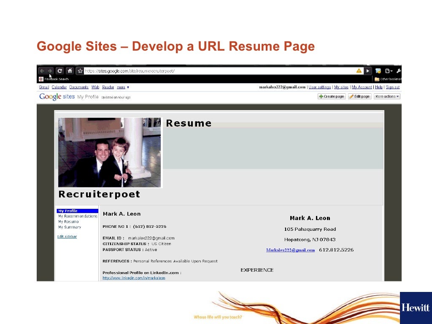Click the PASSPORT STATUS line
Image resolution: width=432 pixels, height=324 pixels.
tap(130, 250)
